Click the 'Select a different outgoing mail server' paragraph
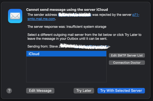This screenshot has height=101, width=153. tap(84, 37)
